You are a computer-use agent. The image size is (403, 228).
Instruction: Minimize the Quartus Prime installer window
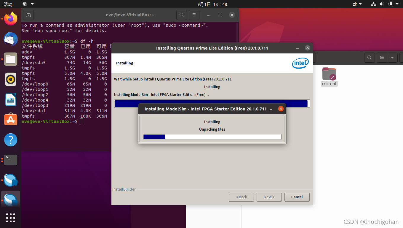click(298, 48)
